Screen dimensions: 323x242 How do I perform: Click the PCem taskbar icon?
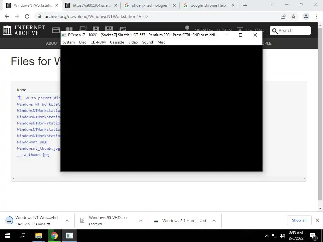click(x=69, y=236)
